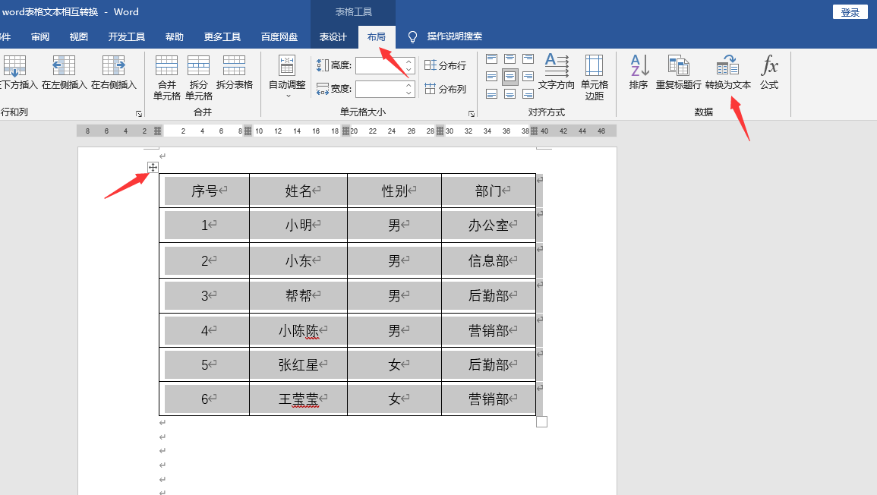Screen dimensions: 877x495
Task: Change the 文字方向 text direction
Action: pos(557,72)
